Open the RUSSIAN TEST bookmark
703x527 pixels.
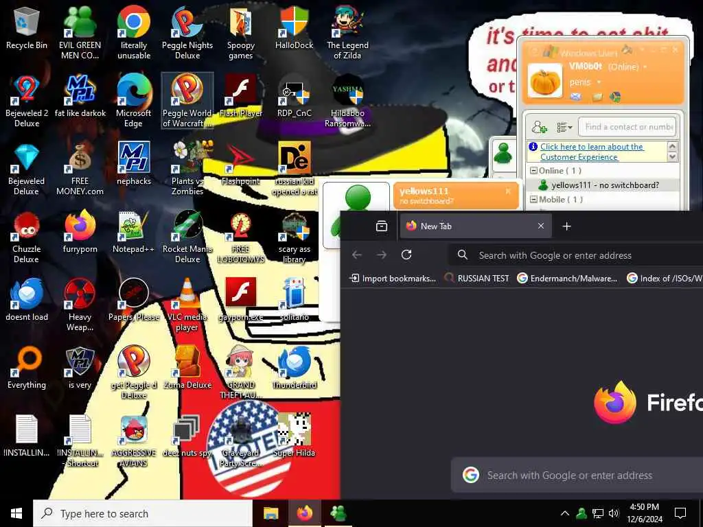point(476,279)
